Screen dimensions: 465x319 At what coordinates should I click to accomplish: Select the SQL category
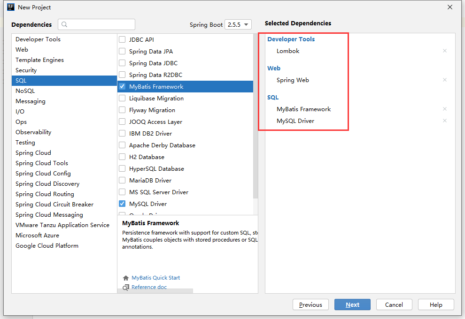pyautogui.click(x=64, y=81)
